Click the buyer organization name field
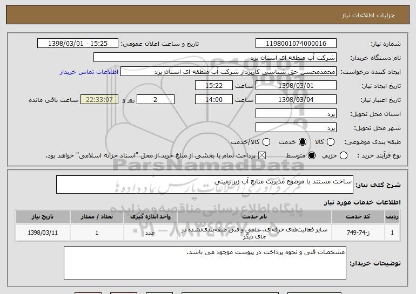This screenshot has height=294, width=416. tap(215, 58)
